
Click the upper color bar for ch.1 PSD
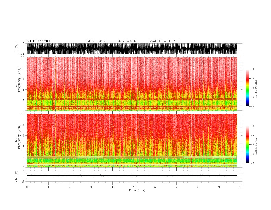(248, 88)
